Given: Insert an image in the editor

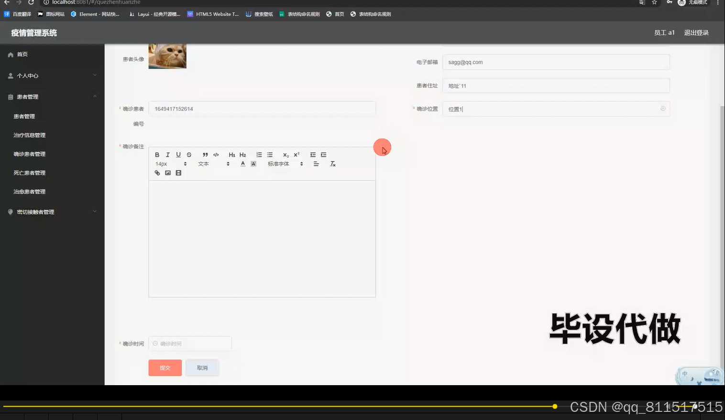Looking at the screenshot, I should (x=168, y=173).
